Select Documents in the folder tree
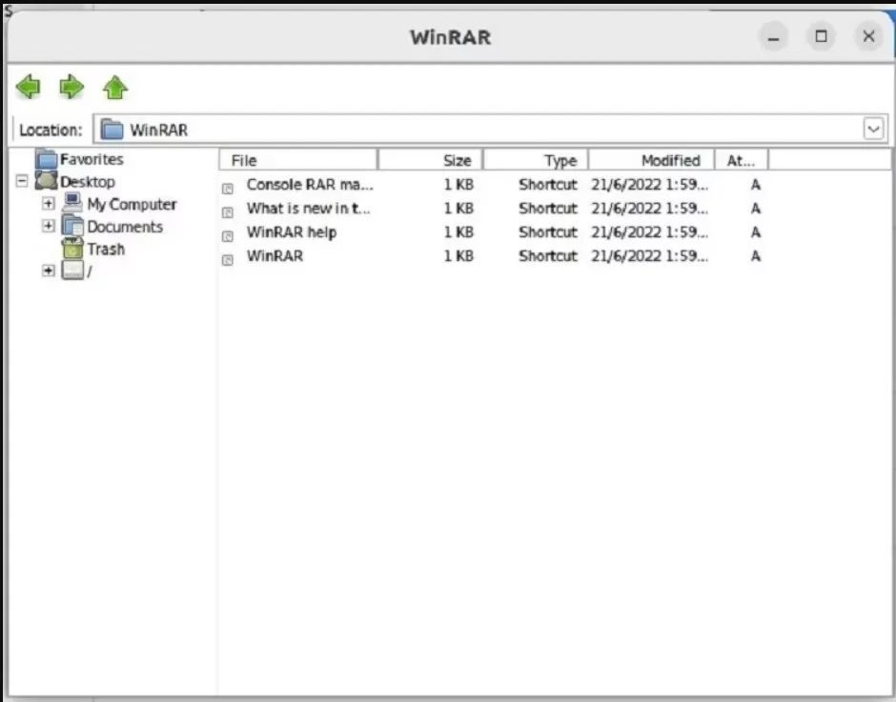 click(125, 227)
